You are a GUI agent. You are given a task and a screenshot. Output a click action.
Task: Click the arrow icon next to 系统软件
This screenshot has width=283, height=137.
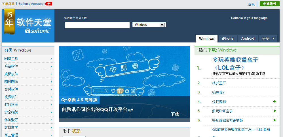51,66
